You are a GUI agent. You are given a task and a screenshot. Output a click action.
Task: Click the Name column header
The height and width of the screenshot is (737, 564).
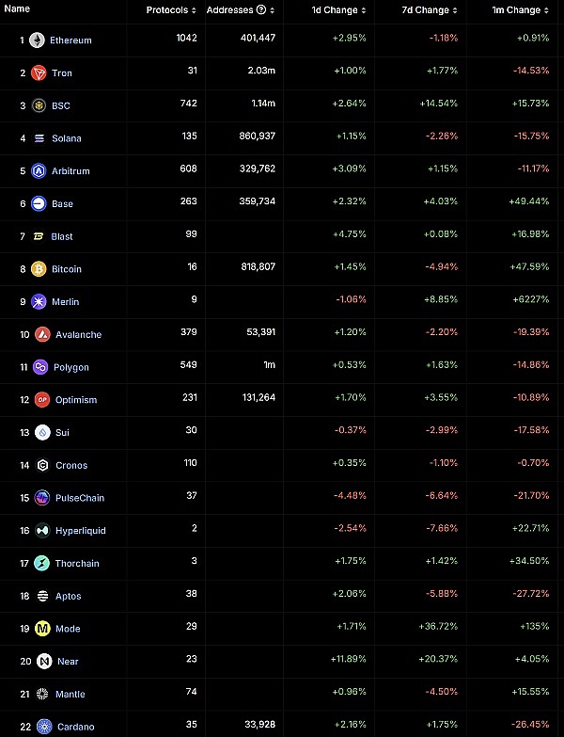tap(18, 9)
